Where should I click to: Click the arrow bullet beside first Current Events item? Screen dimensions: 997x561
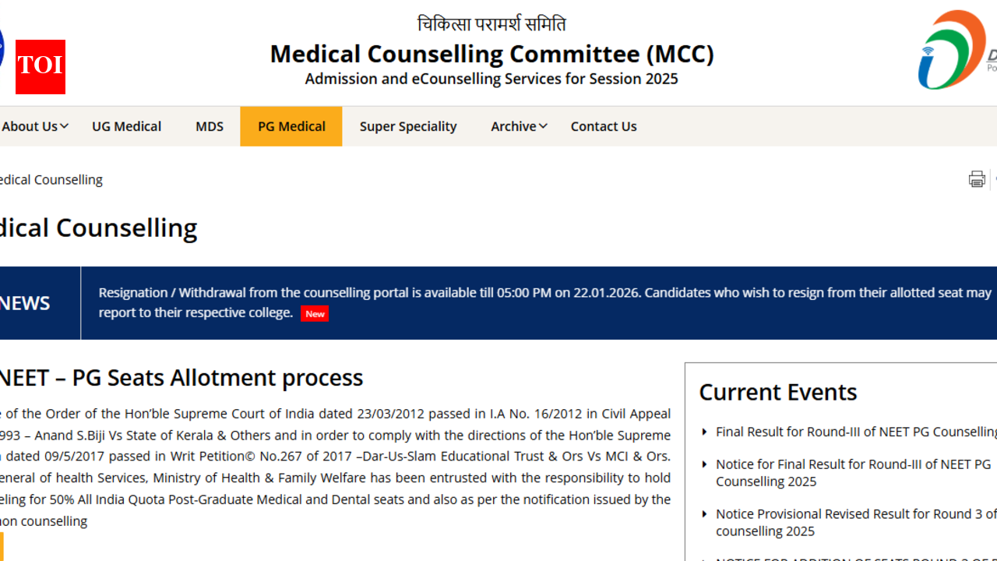pos(705,432)
